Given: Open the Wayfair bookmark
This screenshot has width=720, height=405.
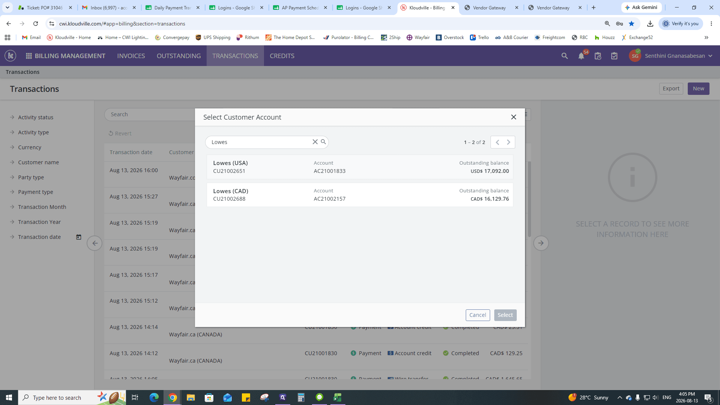Looking at the screenshot, I should point(418,37).
